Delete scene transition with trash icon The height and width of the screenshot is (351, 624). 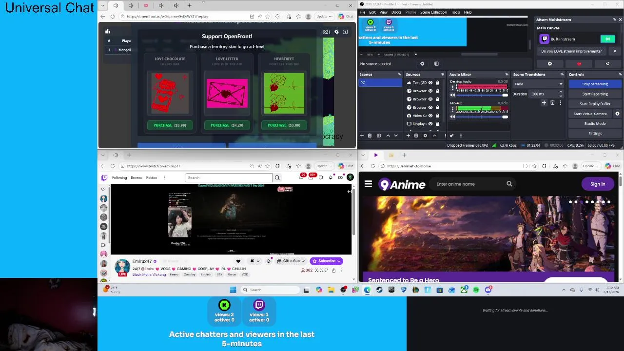click(552, 103)
